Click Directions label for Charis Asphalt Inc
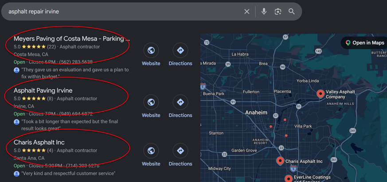The width and height of the screenshot is (387, 182). [x=180, y=164]
